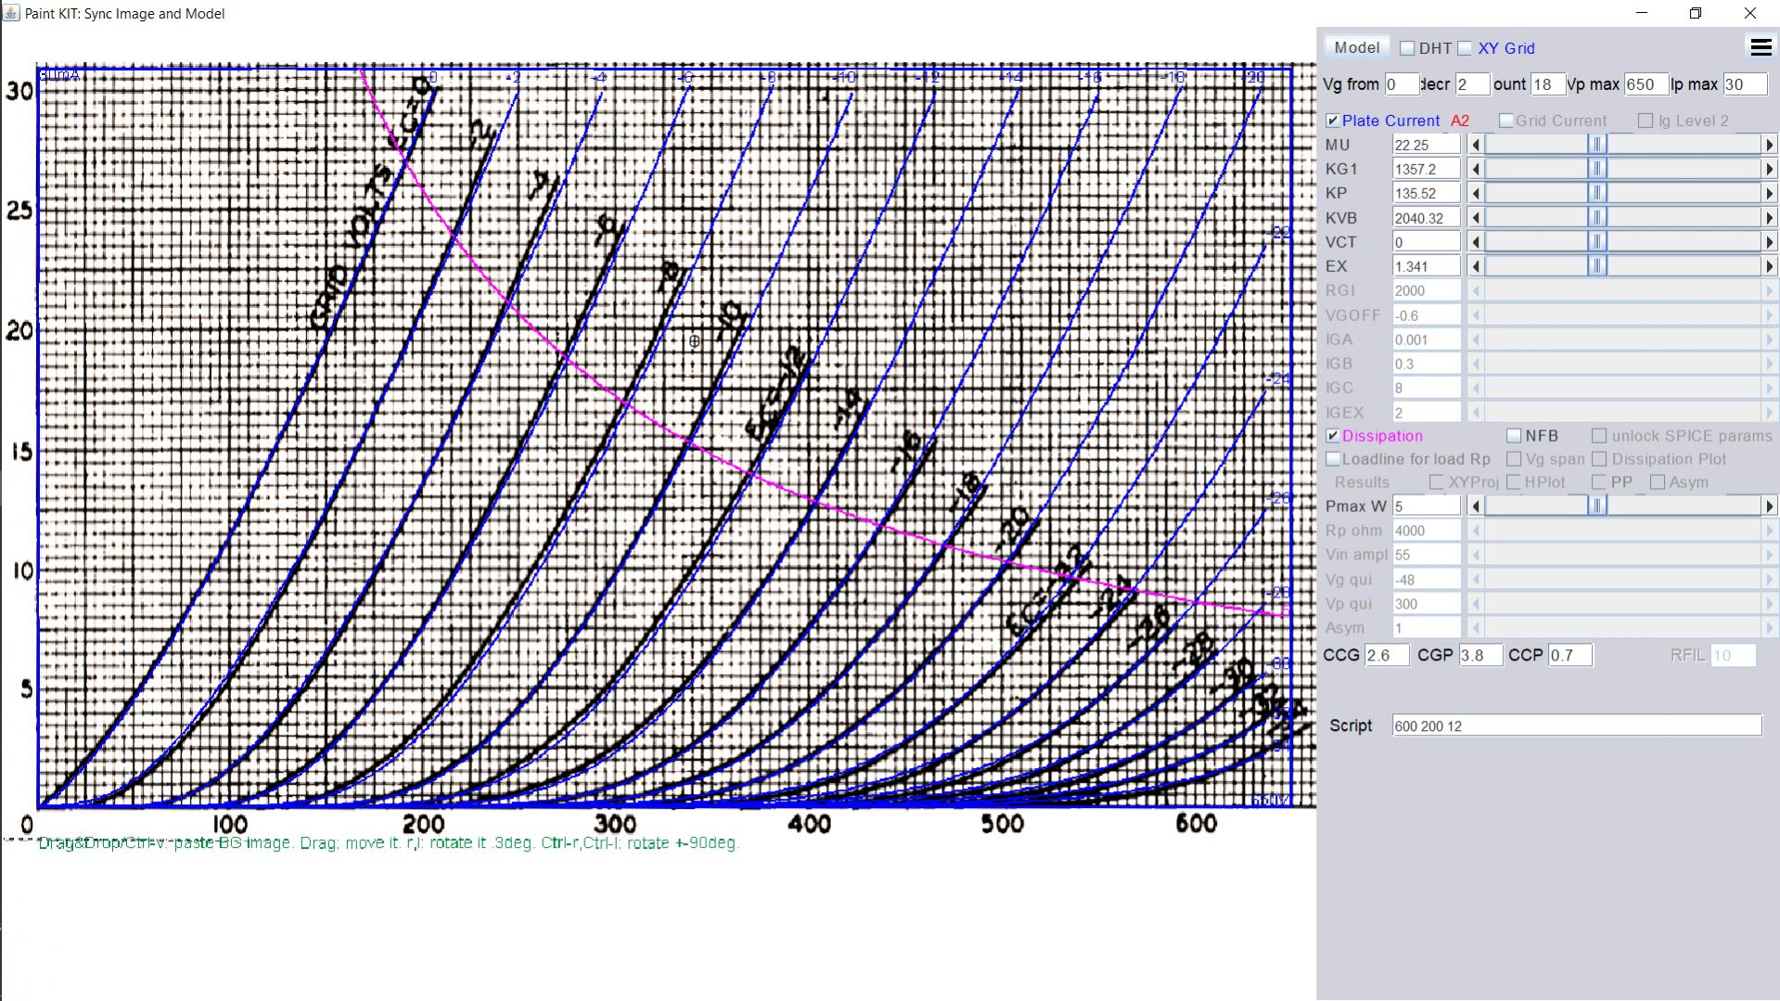The height and width of the screenshot is (1001, 1780).
Task: Click the Model button
Action: [x=1356, y=47]
